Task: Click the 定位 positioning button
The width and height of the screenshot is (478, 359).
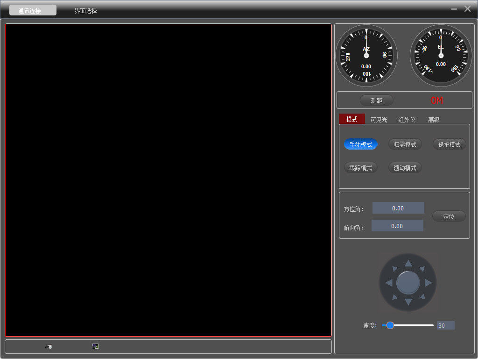Action: (449, 216)
